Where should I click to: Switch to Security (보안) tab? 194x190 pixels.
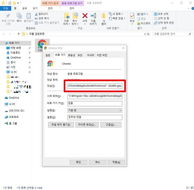click(80, 55)
